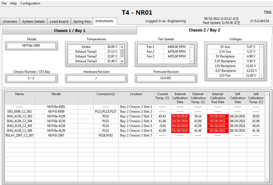This screenshot has width=273, height=185.
Task: Select the SMU_4139_C2_S06 instrument name
Action: click(20, 131)
